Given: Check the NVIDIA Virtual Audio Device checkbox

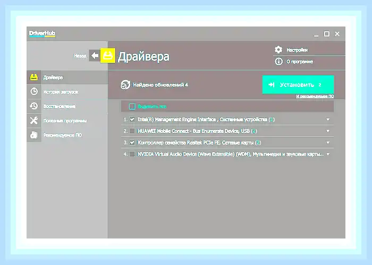Looking at the screenshot, I should click(132, 154).
